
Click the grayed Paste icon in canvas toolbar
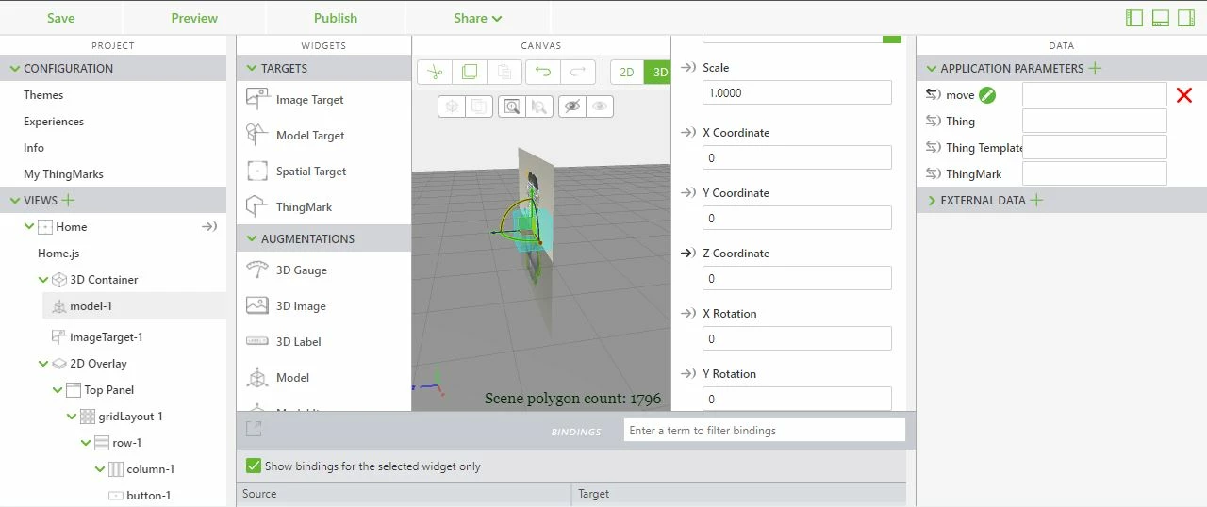(504, 72)
